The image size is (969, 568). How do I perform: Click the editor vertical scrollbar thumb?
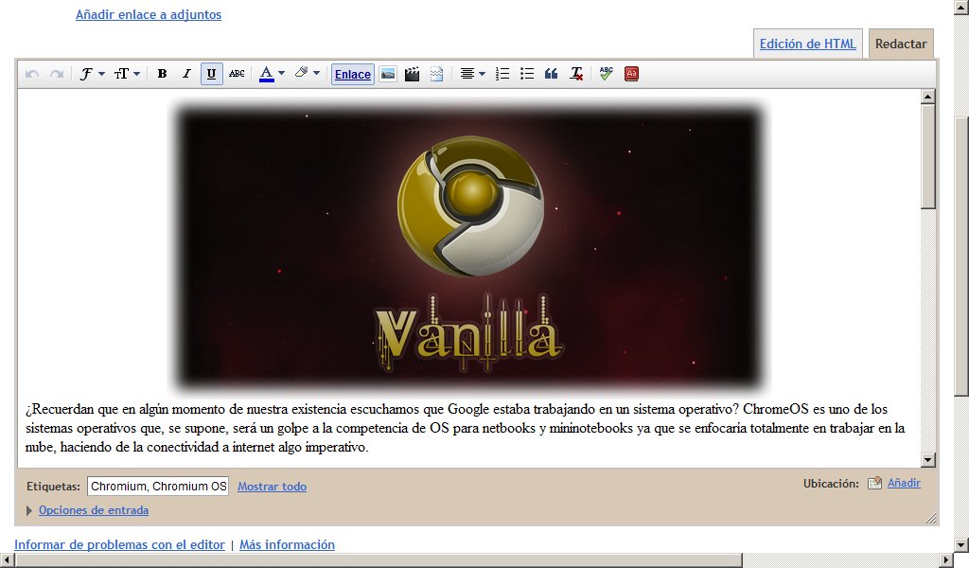click(927, 156)
